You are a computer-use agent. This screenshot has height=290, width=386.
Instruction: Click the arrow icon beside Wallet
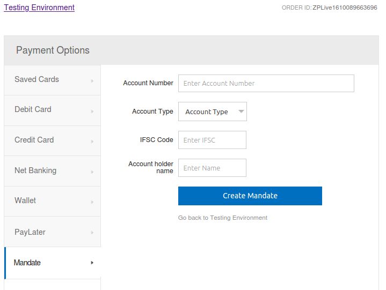92,202
